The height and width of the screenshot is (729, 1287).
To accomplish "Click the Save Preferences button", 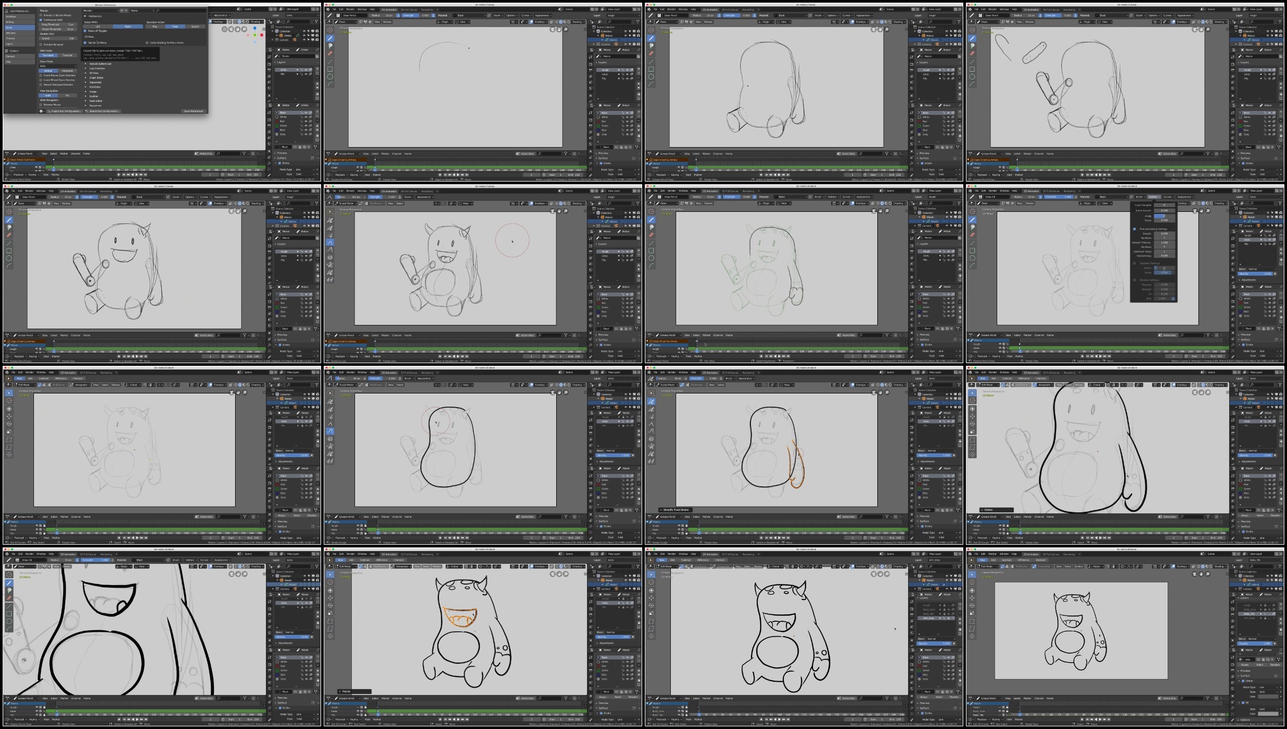I will [193, 111].
